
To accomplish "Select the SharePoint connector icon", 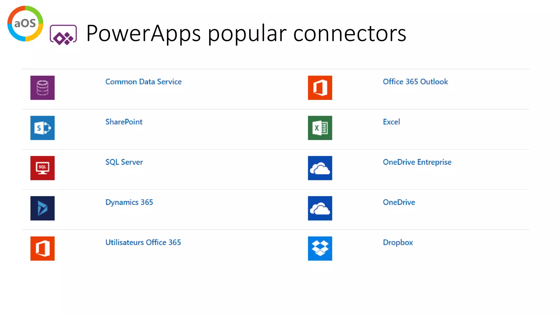I will click(42, 128).
